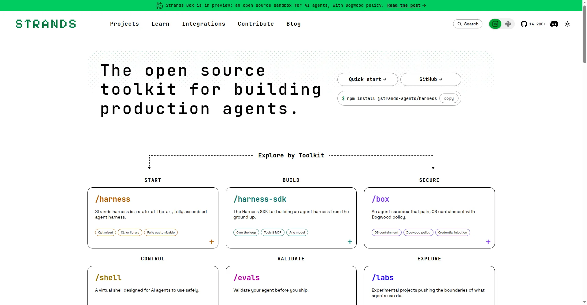The width and height of the screenshot is (587, 305).
Task: Click the magnifier icon in Search
Action: click(x=459, y=24)
